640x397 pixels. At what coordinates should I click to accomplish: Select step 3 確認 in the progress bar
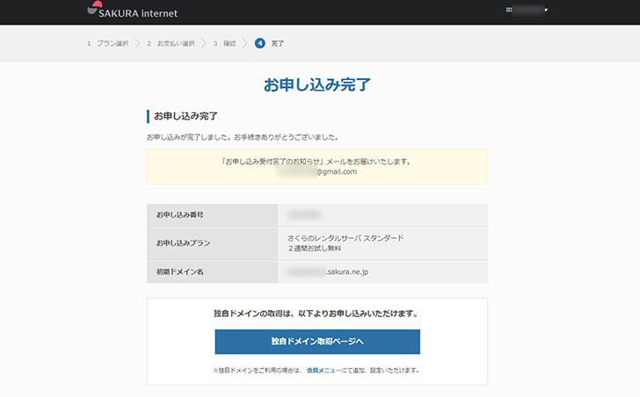(224, 43)
